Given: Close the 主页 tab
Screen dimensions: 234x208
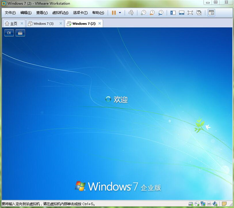Looking at the screenshot, I should 22,23.
